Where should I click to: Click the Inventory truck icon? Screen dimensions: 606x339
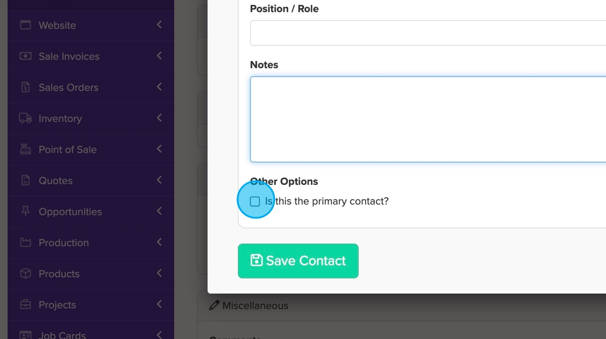[x=25, y=118]
